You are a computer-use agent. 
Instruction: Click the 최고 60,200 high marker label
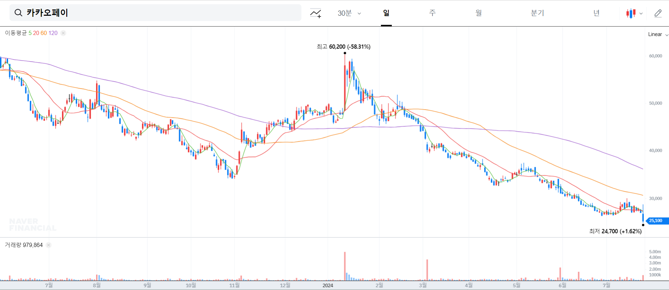point(343,47)
